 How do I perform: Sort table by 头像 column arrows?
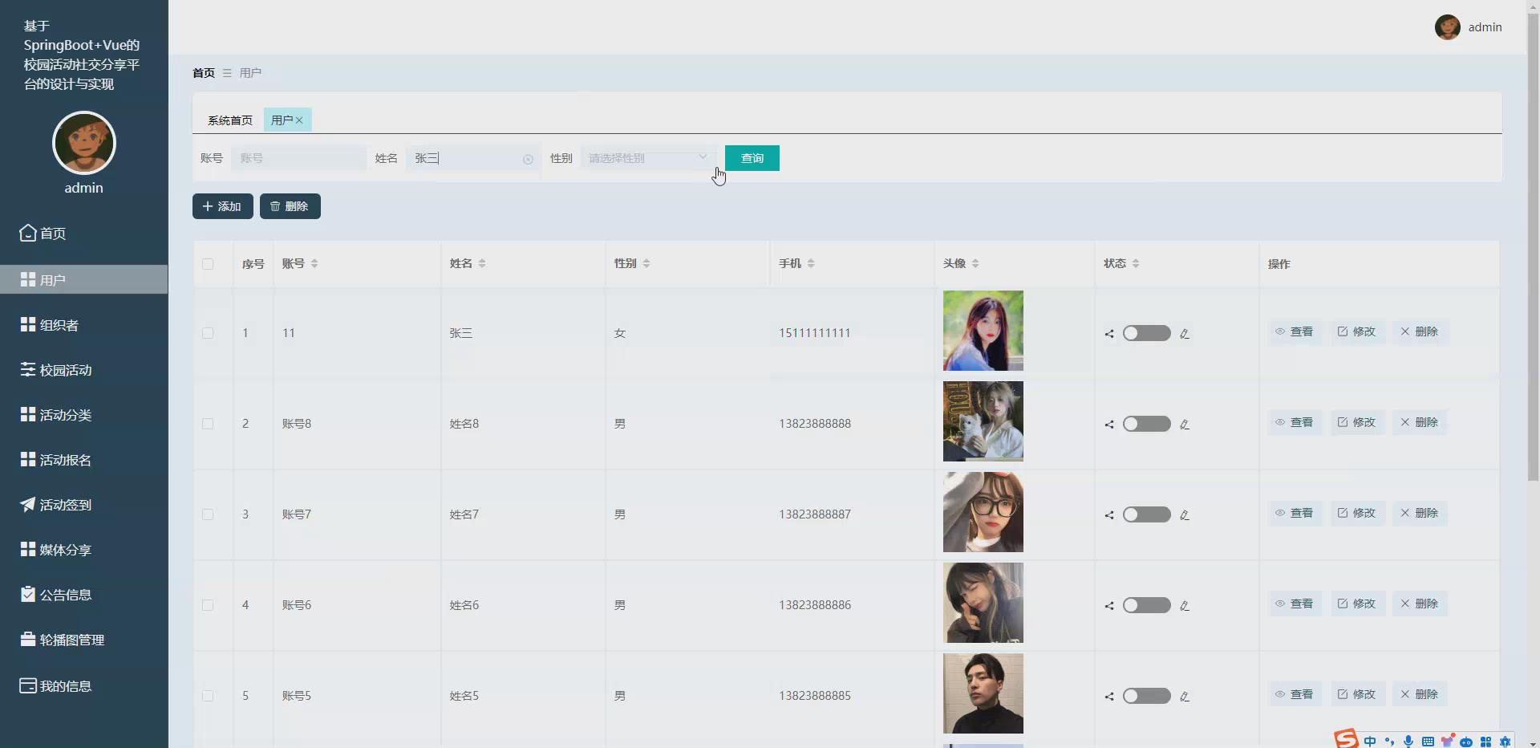975,263
